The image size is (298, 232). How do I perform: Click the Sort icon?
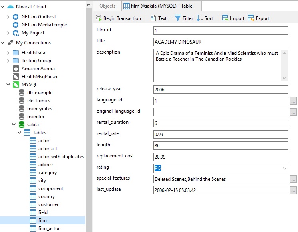(x=200, y=18)
